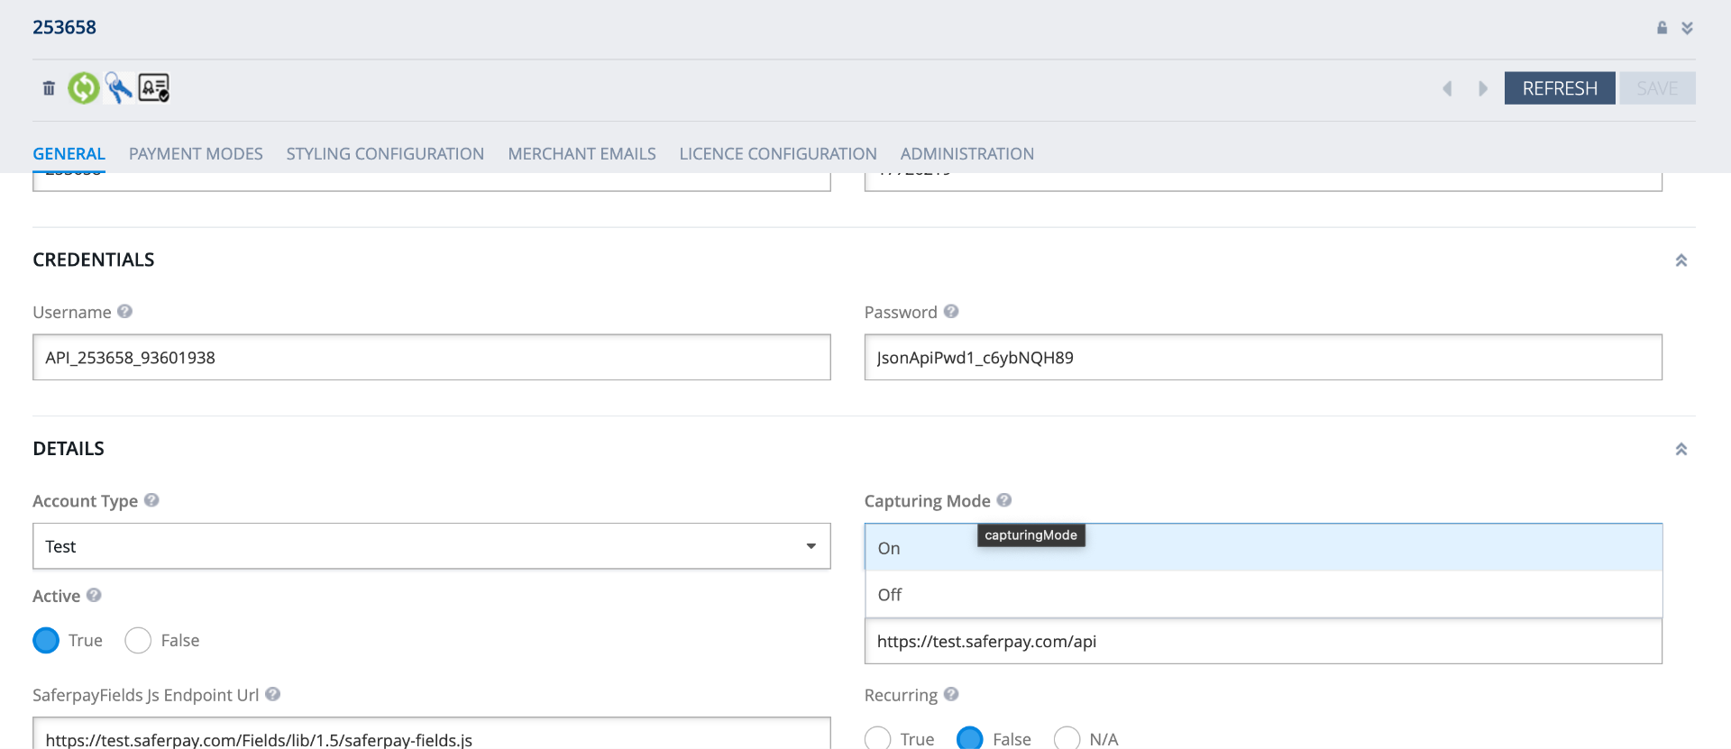Open the Account Type dropdown
1731x749 pixels.
click(x=431, y=546)
